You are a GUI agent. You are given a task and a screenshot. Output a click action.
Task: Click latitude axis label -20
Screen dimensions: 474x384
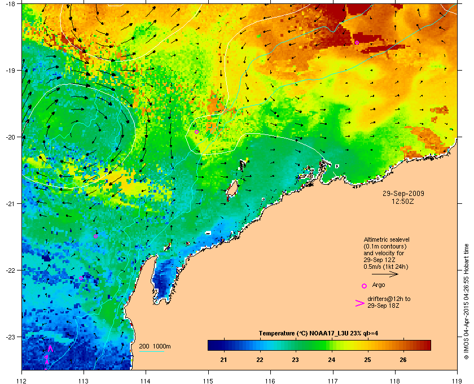click(x=10, y=137)
